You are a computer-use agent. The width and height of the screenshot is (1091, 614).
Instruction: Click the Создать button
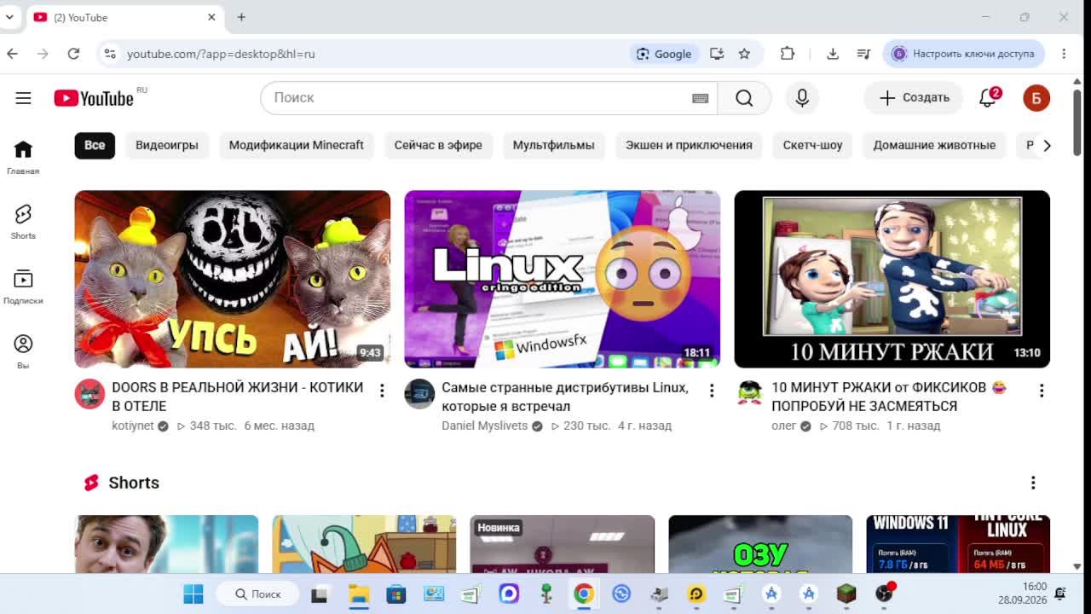coord(914,98)
